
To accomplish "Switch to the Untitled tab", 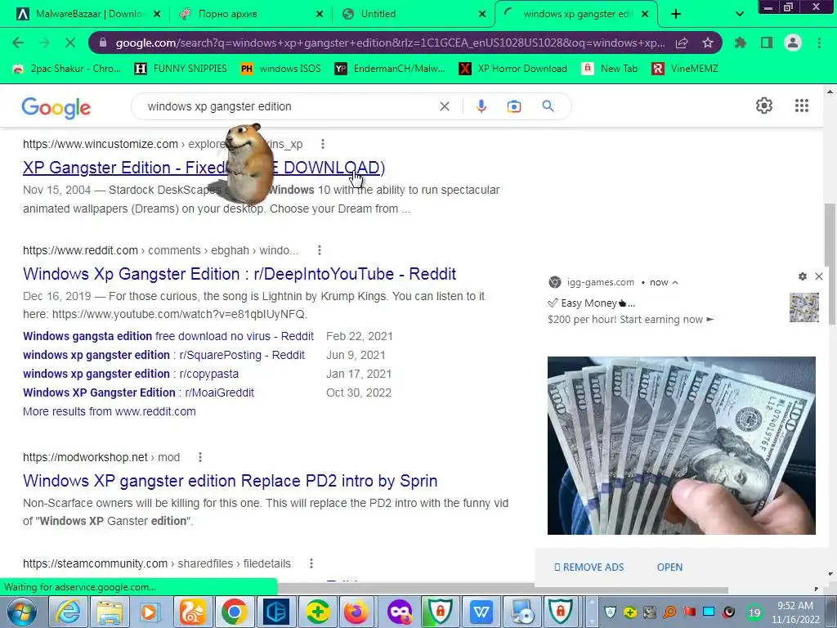I will point(413,14).
